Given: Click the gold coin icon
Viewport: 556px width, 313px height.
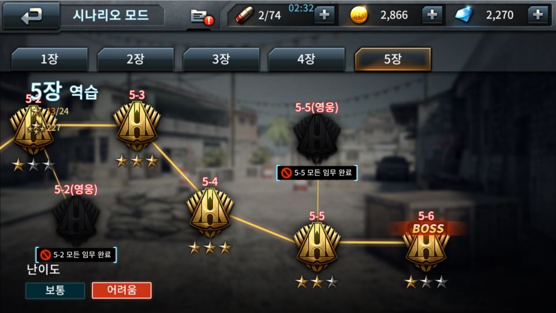Looking at the screenshot, I should pos(359,15).
